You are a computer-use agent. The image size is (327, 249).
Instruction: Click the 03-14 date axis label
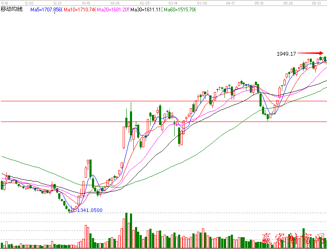pos(173,3)
